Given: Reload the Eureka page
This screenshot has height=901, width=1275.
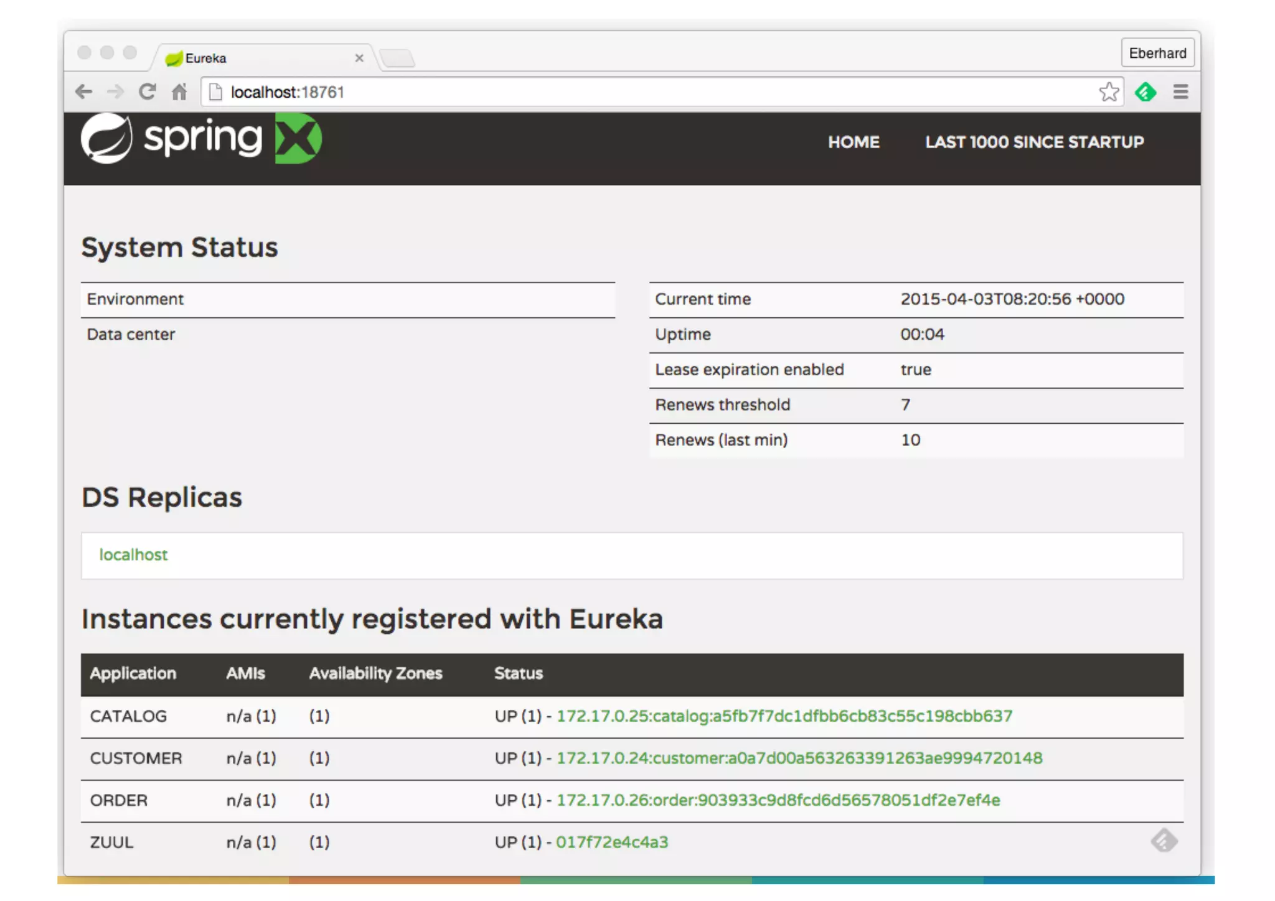Looking at the screenshot, I should tap(147, 91).
